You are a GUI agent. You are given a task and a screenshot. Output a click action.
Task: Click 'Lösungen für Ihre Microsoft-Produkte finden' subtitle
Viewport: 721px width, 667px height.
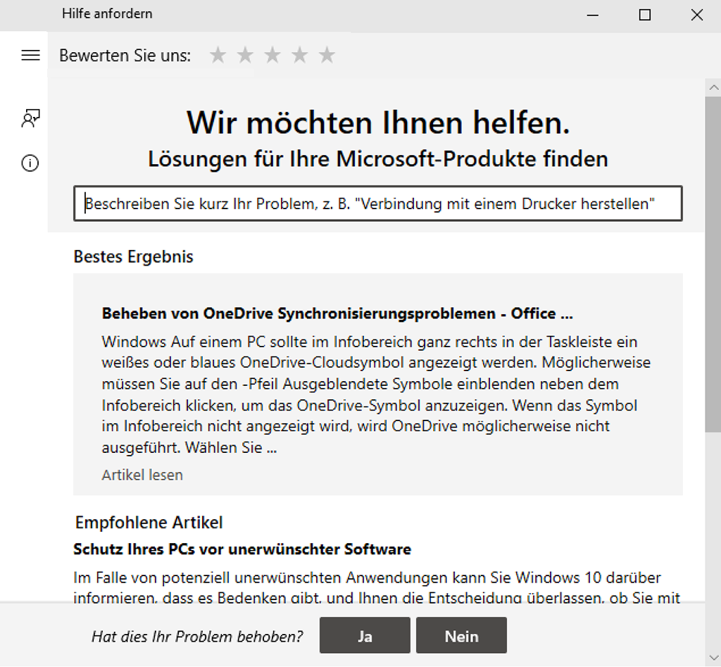(x=378, y=158)
